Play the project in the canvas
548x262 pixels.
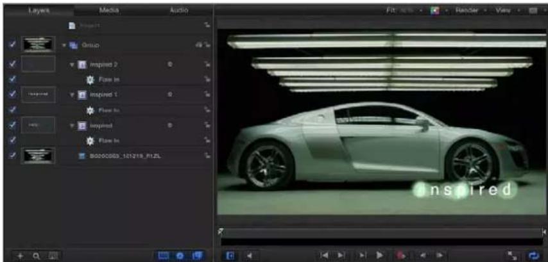point(380,256)
